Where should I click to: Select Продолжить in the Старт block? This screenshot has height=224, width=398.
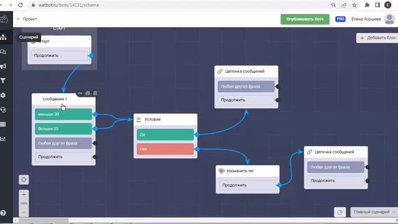click(60, 55)
